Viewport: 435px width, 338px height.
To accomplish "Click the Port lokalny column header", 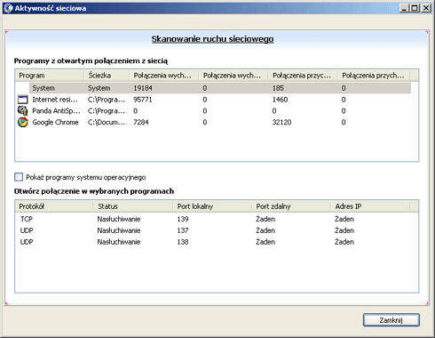I will coord(212,206).
